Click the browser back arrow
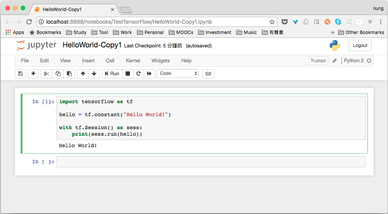 point(8,22)
